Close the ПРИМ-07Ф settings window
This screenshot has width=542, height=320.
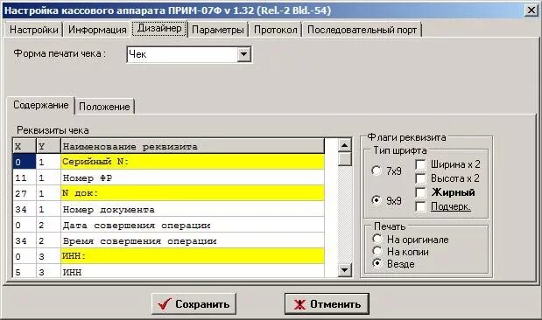tap(531, 10)
